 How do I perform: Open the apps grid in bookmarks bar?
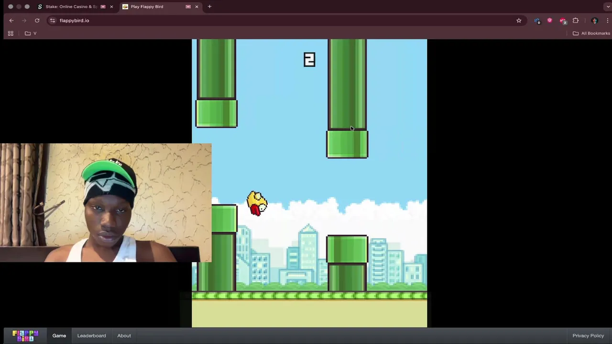(11, 33)
